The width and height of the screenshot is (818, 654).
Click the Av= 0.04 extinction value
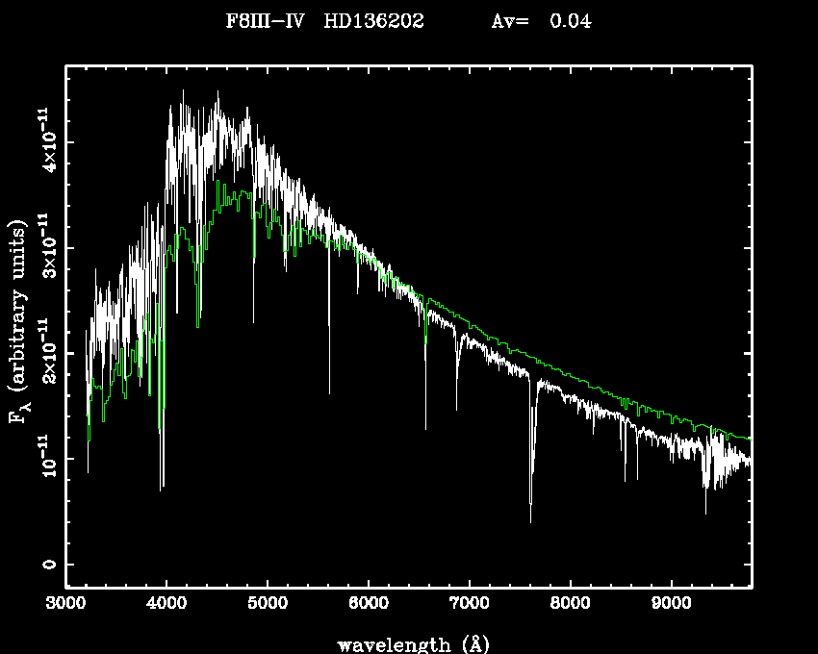click(x=541, y=21)
